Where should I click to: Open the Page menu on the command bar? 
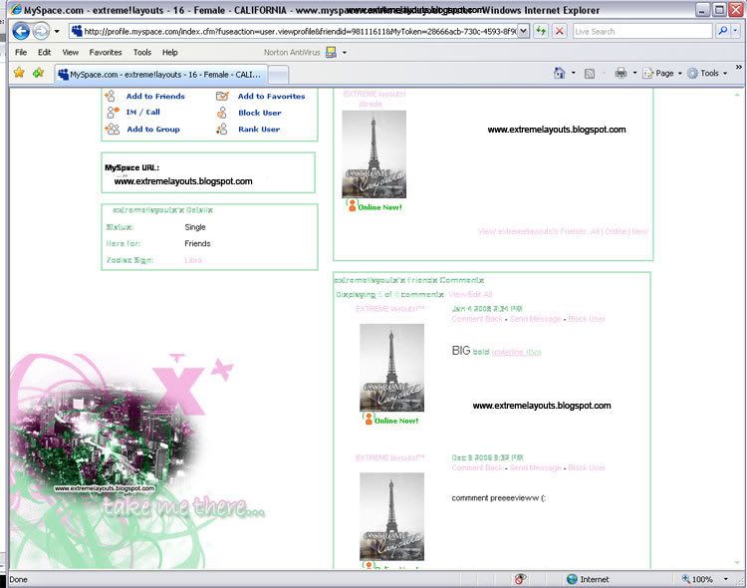(x=662, y=73)
